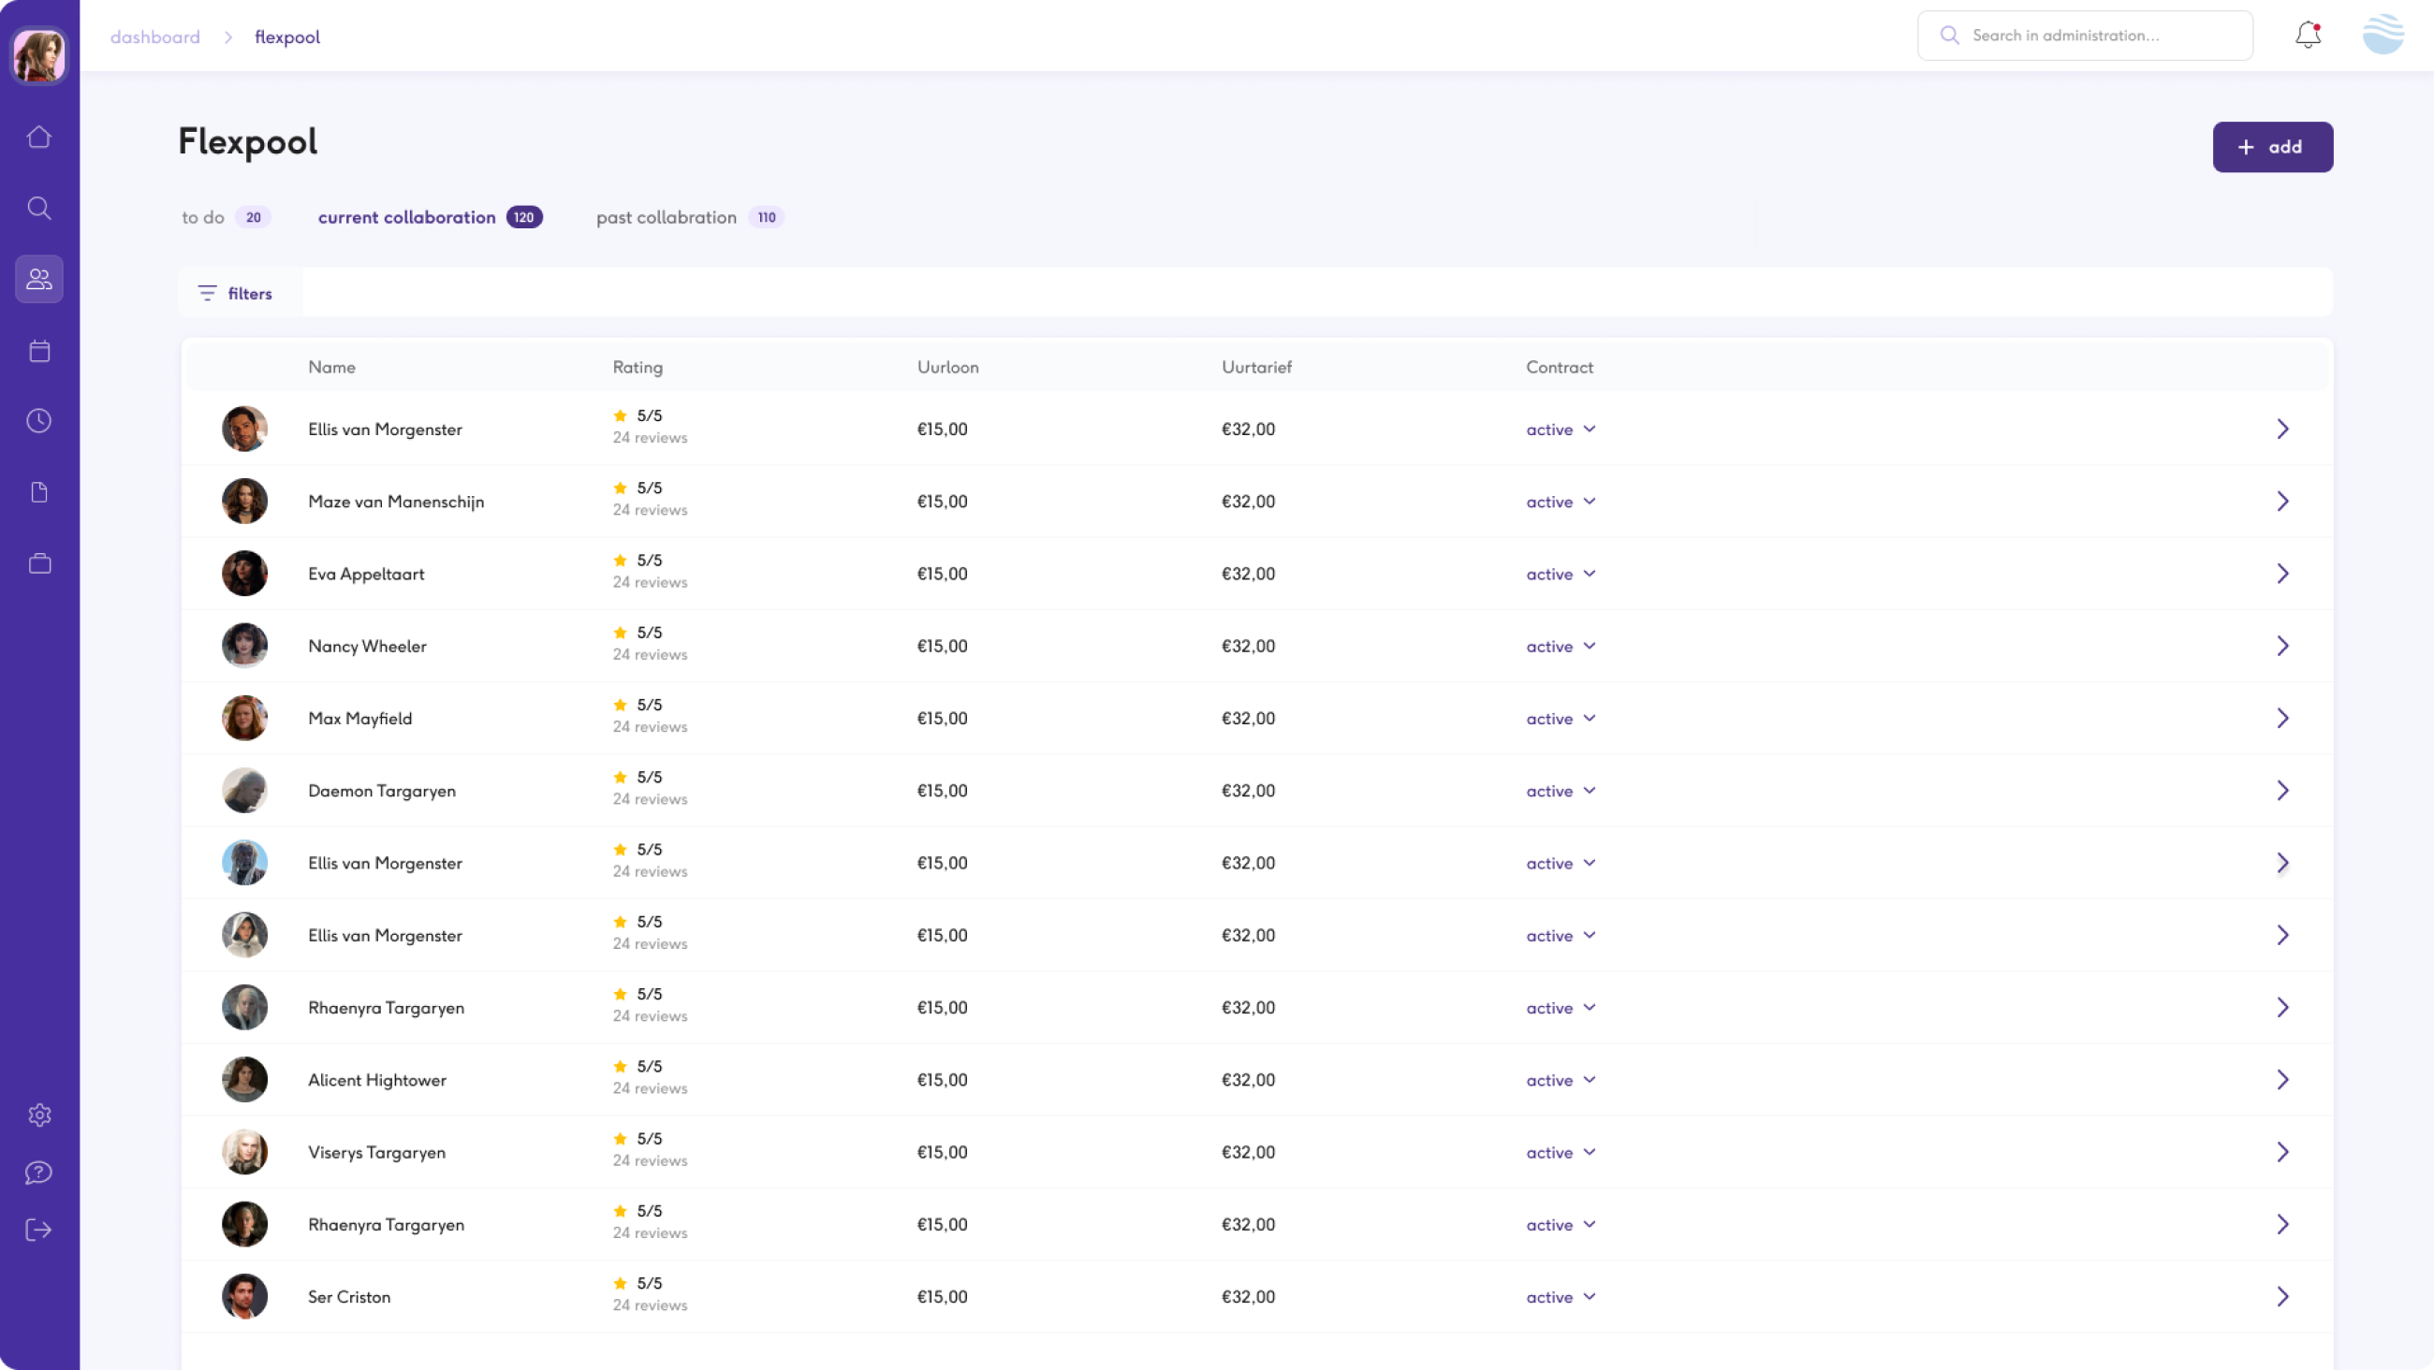Open settings gear in sidebar
Viewport: 2434px width, 1370px height.
(38, 1115)
